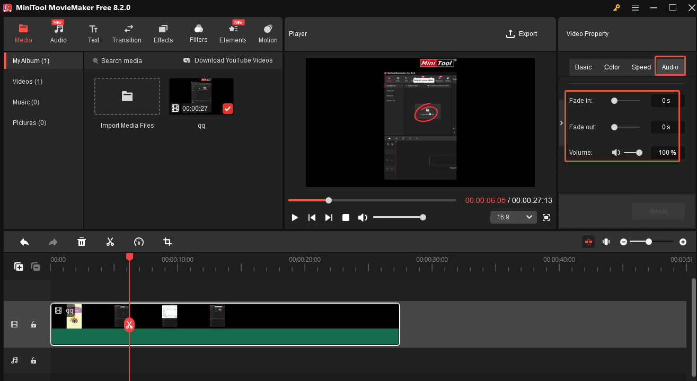Click the key upgrade icon in title bar
Image resolution: width=697 pixels, height=381 pixels.
point(617,7)
